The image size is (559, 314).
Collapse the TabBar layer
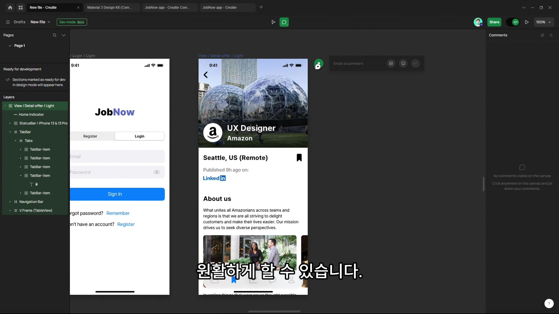coord(10,132)
